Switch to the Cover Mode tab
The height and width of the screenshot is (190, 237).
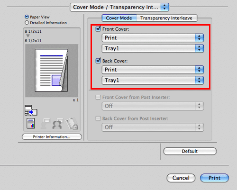click(119, 18)
